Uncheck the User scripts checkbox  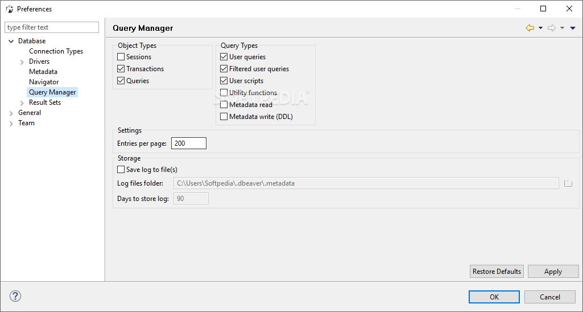click(x=224, y=81)
